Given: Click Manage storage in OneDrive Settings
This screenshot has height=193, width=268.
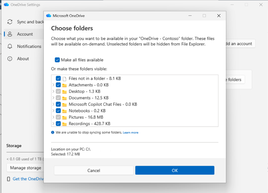Looking at the screenshot, I should click(x=25, y=168).
